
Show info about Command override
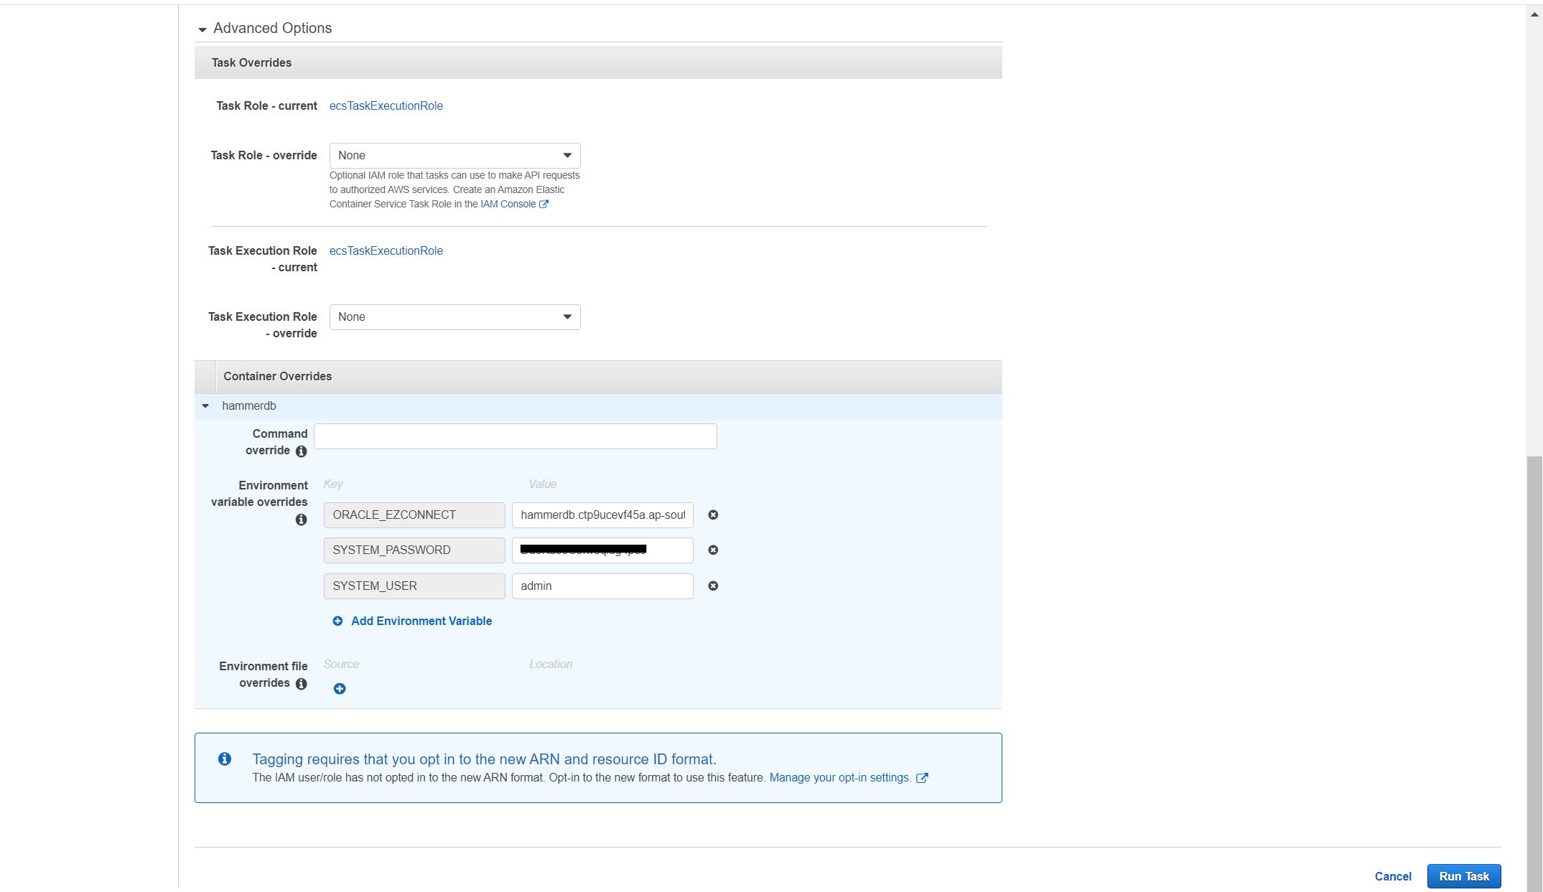coord(302,451)
